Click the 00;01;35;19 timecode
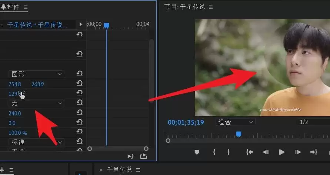 point(186,122)
